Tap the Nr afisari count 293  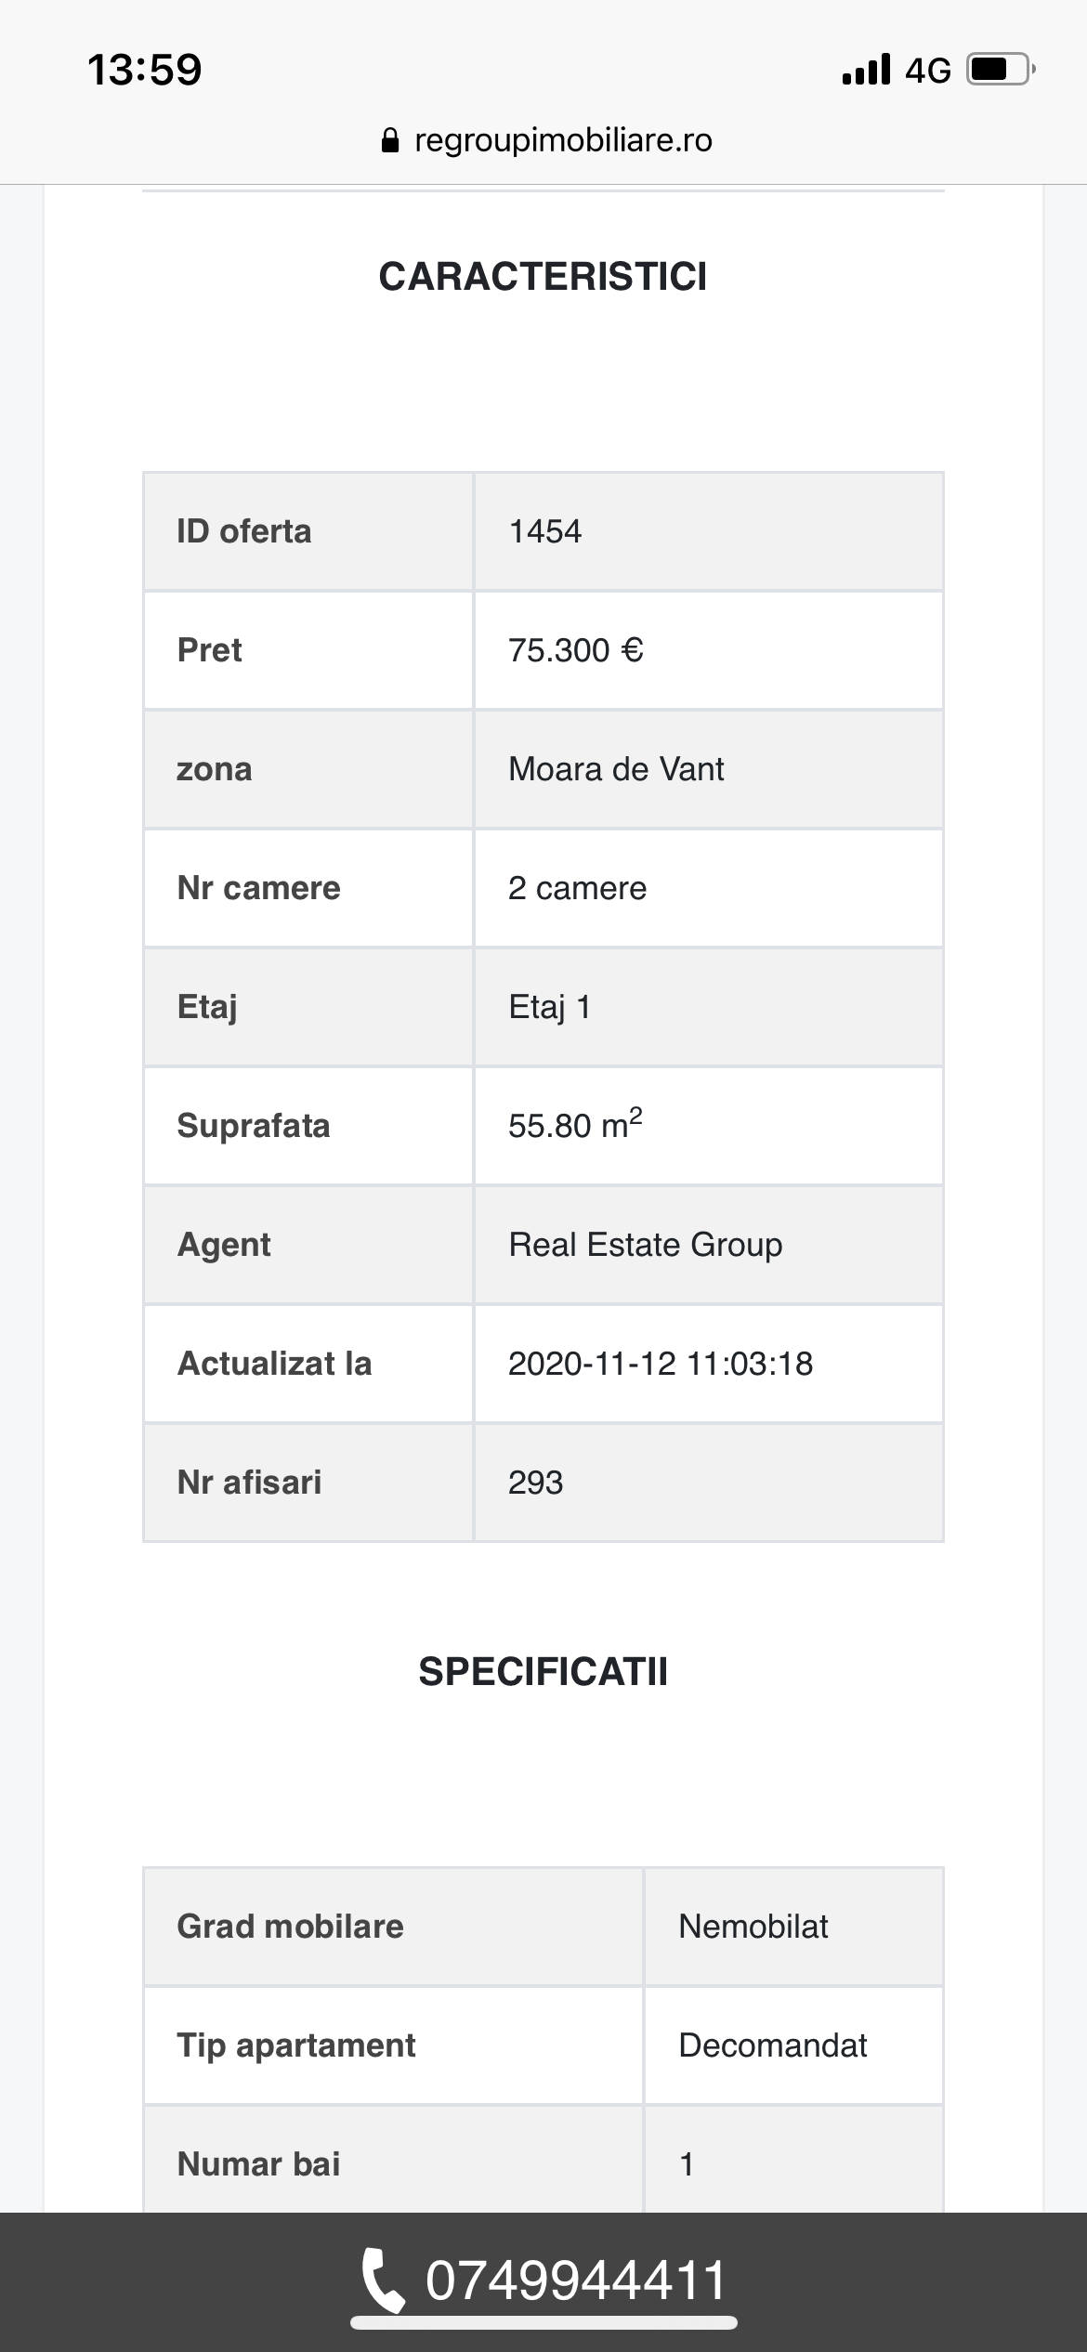pyautogui.click(x=536, y=1483)
